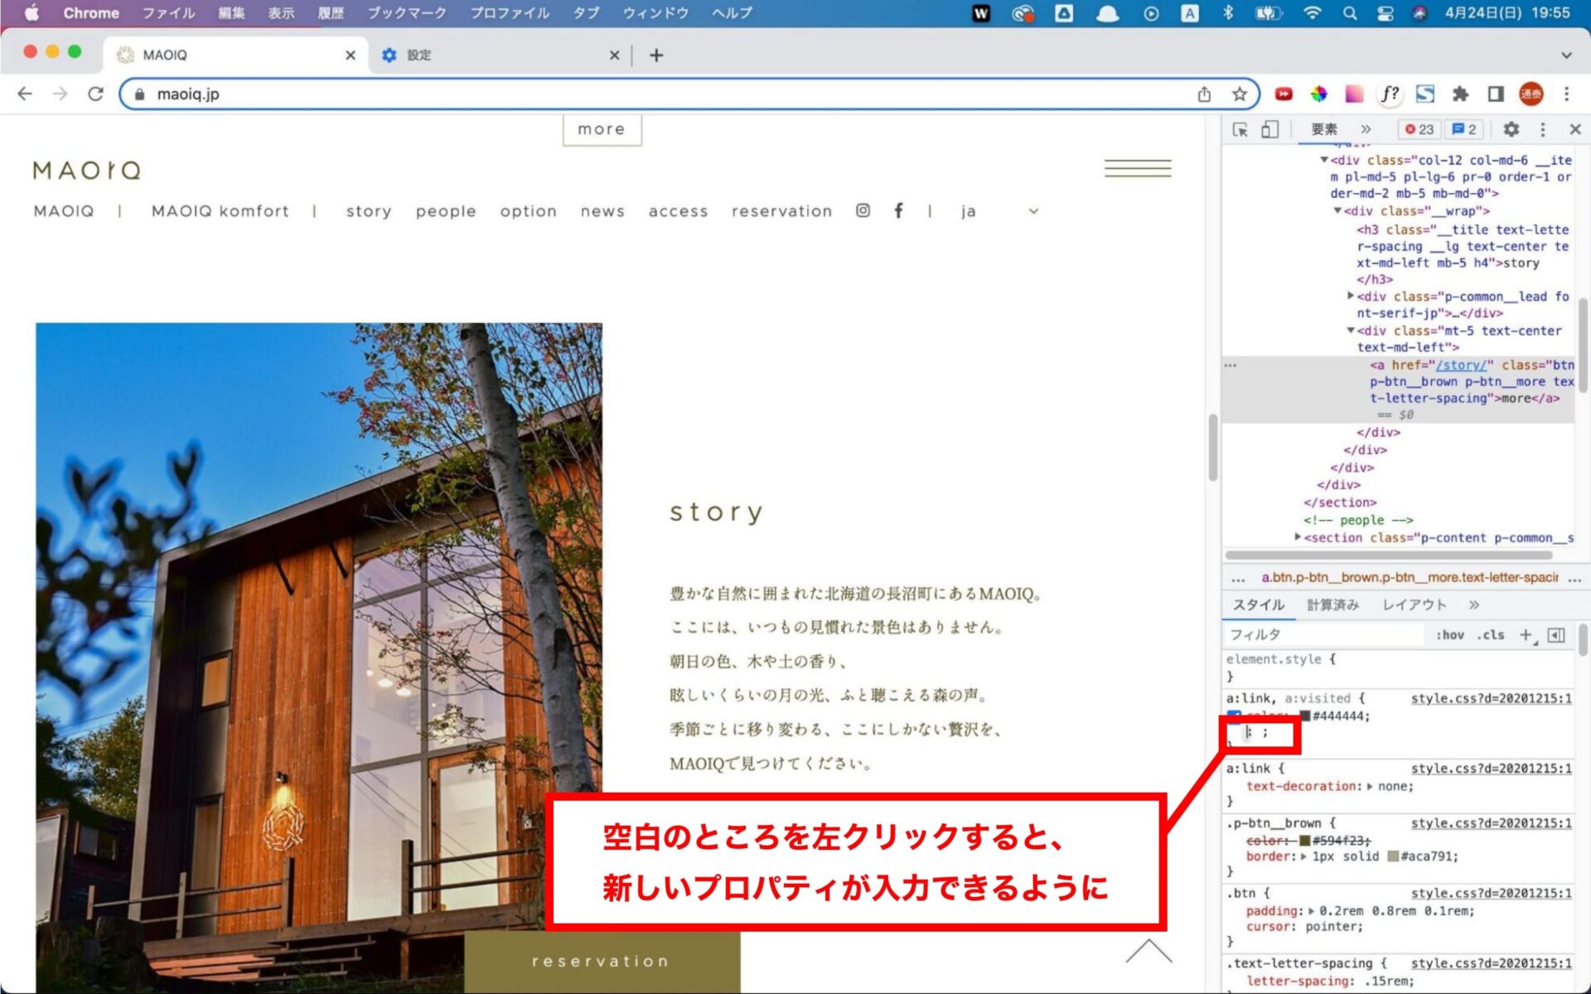Click the more button at page top
This screenshot has height=994, width=1591.
602,129
